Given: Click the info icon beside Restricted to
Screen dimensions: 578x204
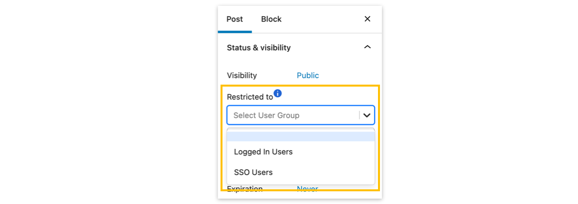Looking at the screenshot, I should pos(278,93).
